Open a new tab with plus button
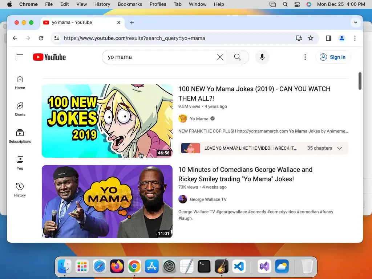 coord(132,23)
